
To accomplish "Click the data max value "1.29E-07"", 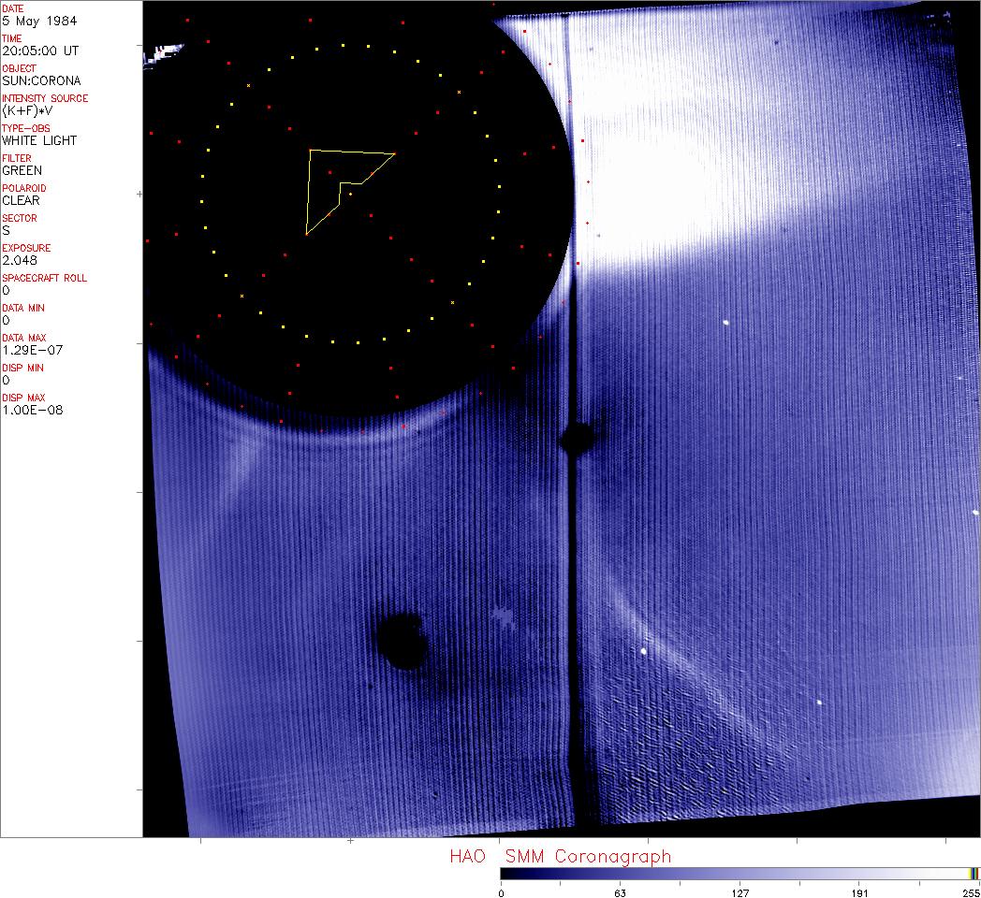I will 33,350.
